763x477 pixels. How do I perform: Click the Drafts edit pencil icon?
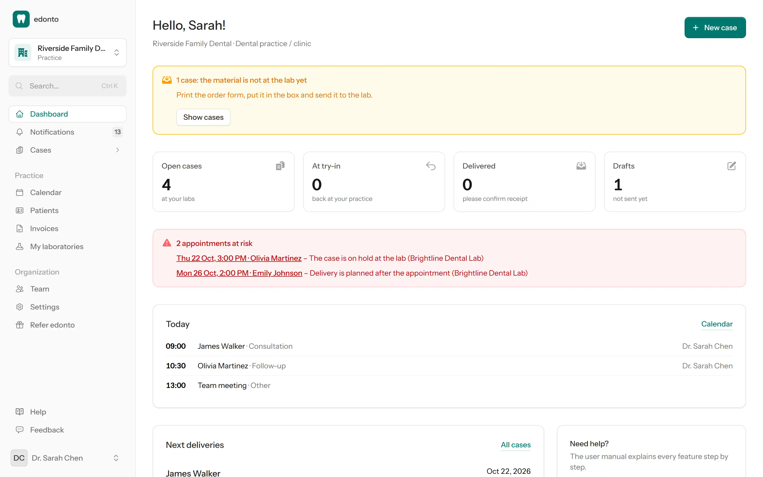(x=731, y=166)
